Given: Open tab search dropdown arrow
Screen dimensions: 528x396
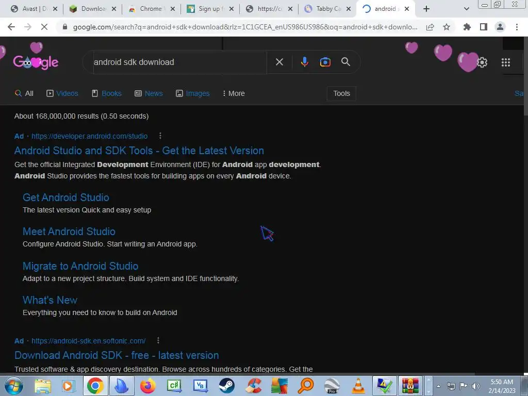Looking at the screenshot, I should pyautogui.click(x=466, y=9).
